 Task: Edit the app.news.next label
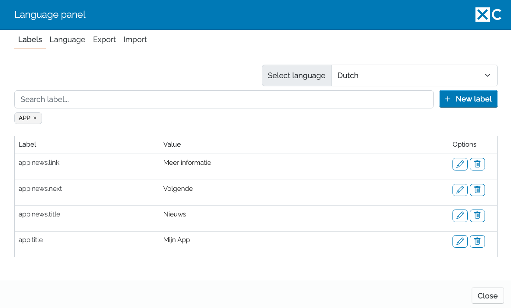point(460,190)
